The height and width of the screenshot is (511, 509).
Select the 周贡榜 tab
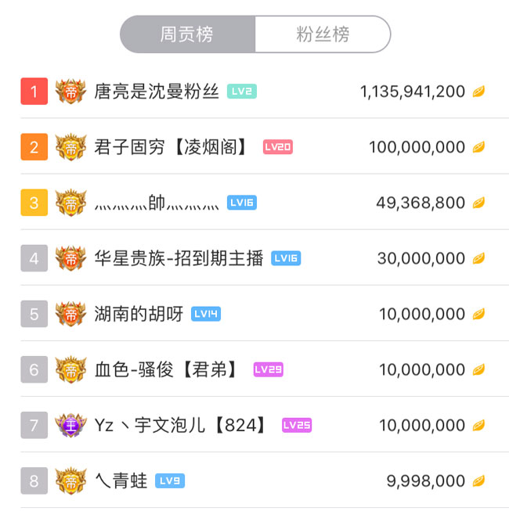[x=187, y=34]
